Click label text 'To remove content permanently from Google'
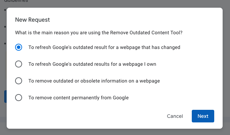This screenshot has height=135, width=230. point(79,98)
